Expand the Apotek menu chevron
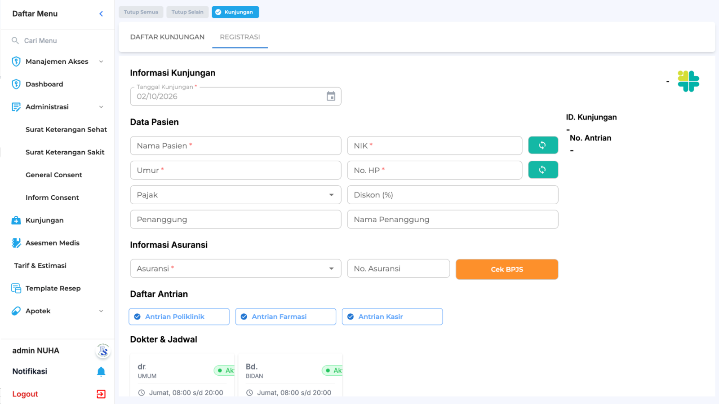Screen dimensions: 719x404 point(101,311)
